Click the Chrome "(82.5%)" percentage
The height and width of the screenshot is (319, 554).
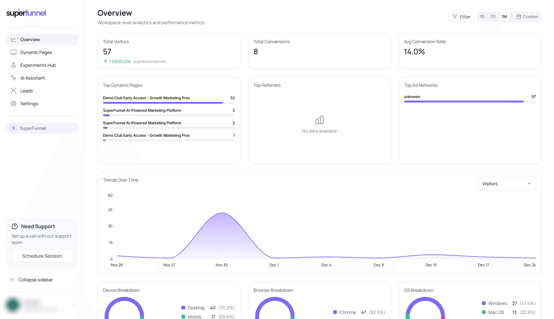click(377, 312)
